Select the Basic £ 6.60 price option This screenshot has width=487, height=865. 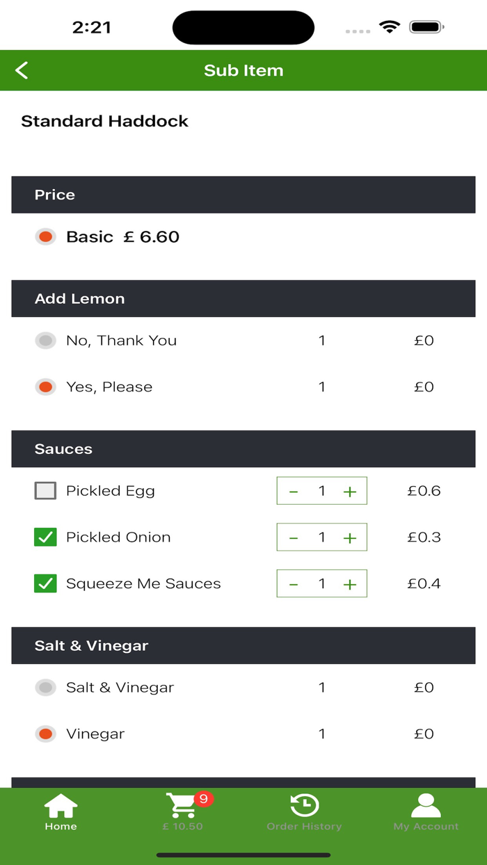[x=46, y=237]
